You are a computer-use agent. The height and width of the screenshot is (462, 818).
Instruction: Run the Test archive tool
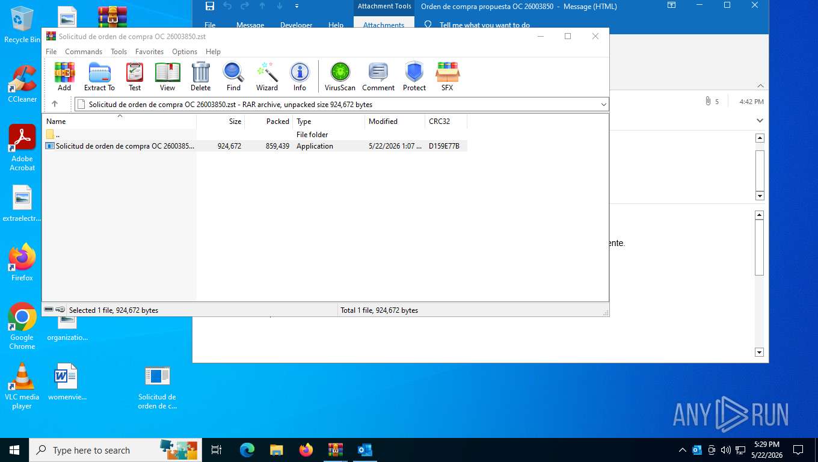point(135,76)
